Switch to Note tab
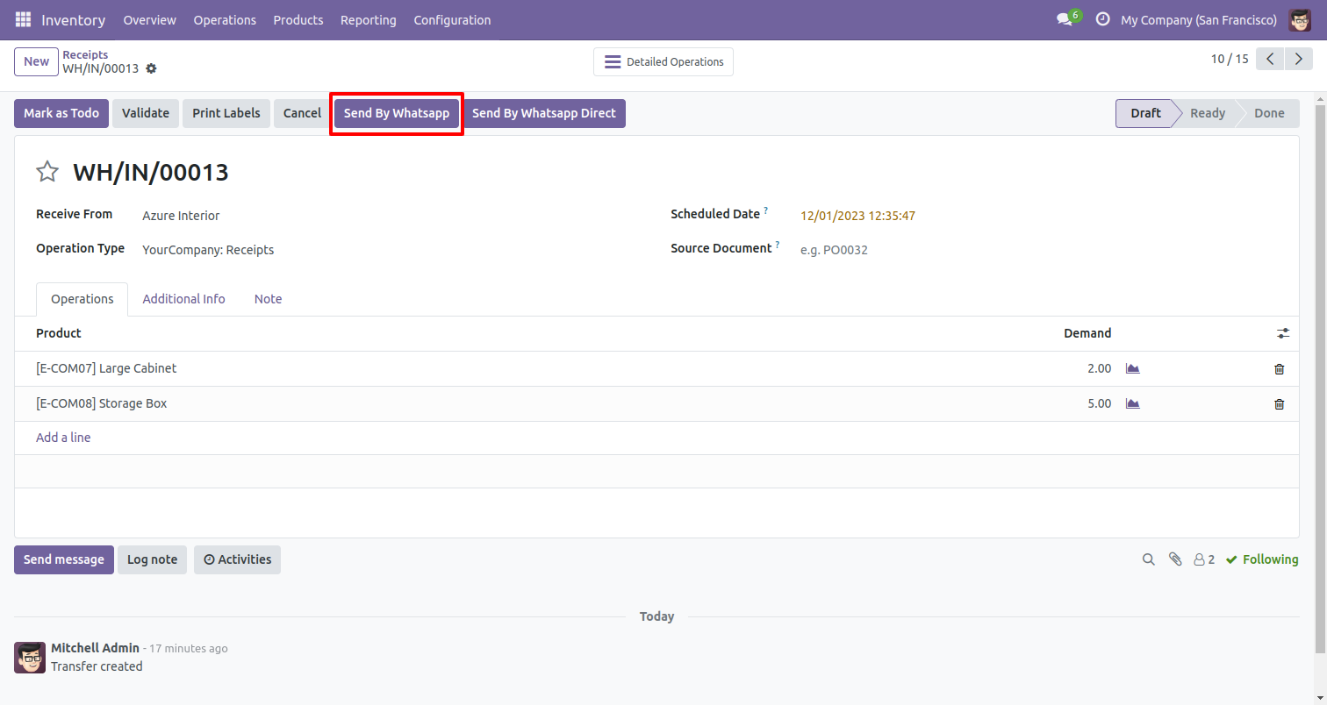1327x705 pixels. (x=268, y=299)
